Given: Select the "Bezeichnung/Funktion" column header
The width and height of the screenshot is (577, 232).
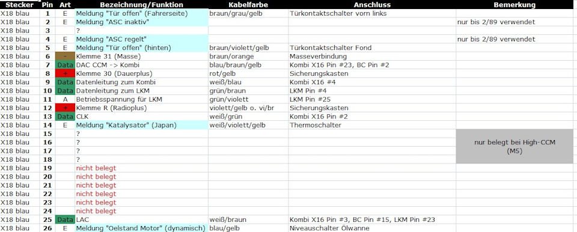Looking at the screenshot, I should 142,5.
